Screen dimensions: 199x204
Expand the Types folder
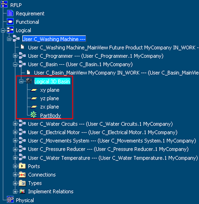[x=15, y=183]
